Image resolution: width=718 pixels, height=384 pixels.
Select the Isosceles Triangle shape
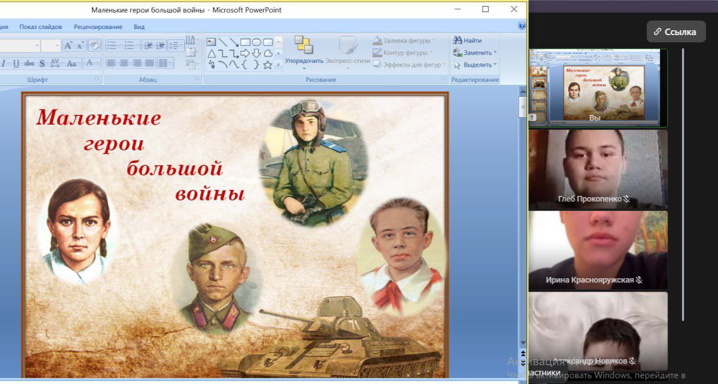(x=211, y=53)
